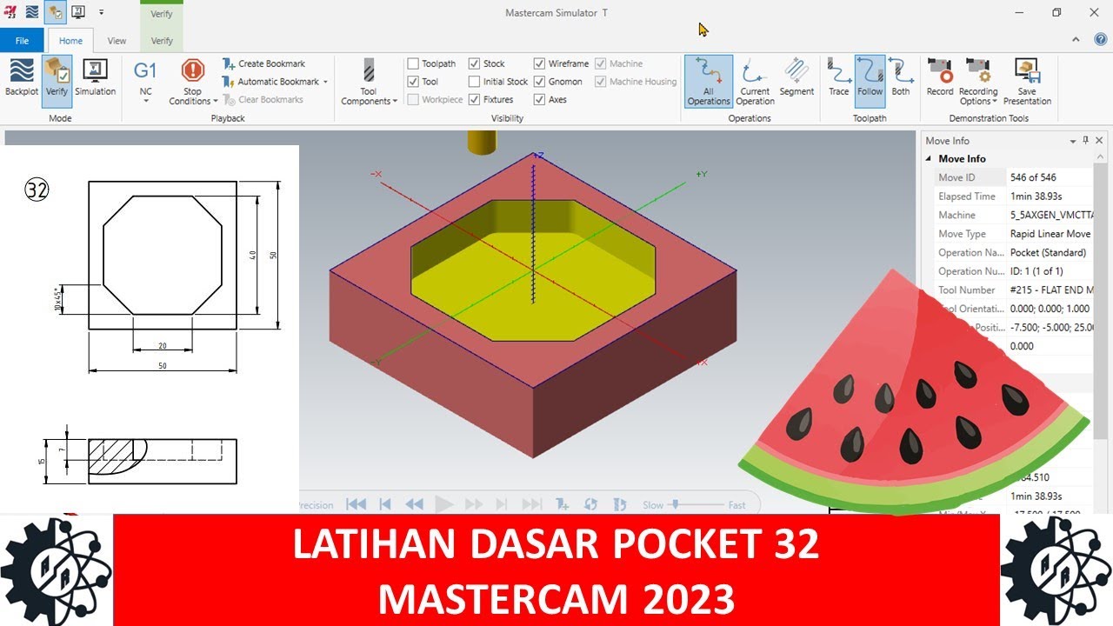This screenshot has width=1113, height=626.
Task: Click the Automatic Bookmark button
Action: [271, 82]
